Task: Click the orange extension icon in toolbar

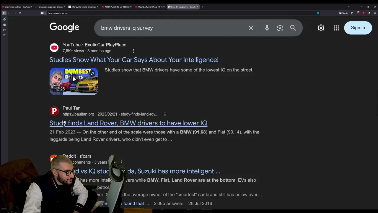Action: [x=369, y=13]
